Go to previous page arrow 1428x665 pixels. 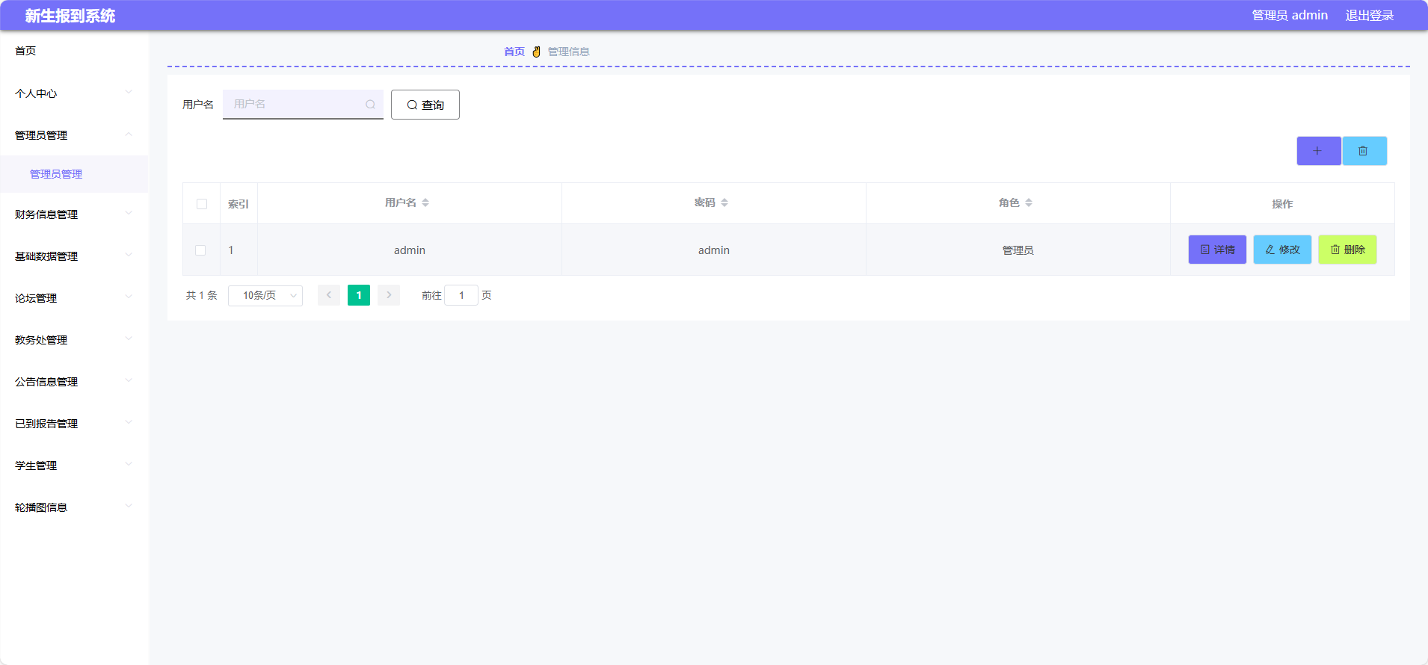(x=329, y=295)
